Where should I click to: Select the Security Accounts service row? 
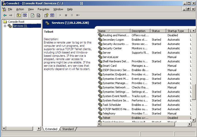[144, 44]
